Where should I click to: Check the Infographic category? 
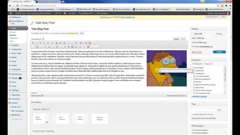(194, 68)
